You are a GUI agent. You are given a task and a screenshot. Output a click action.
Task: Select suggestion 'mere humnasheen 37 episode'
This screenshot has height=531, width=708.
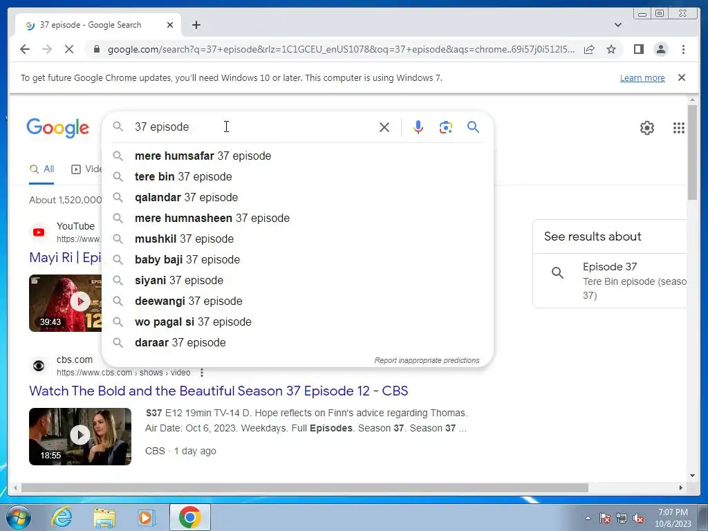(297, 218)
